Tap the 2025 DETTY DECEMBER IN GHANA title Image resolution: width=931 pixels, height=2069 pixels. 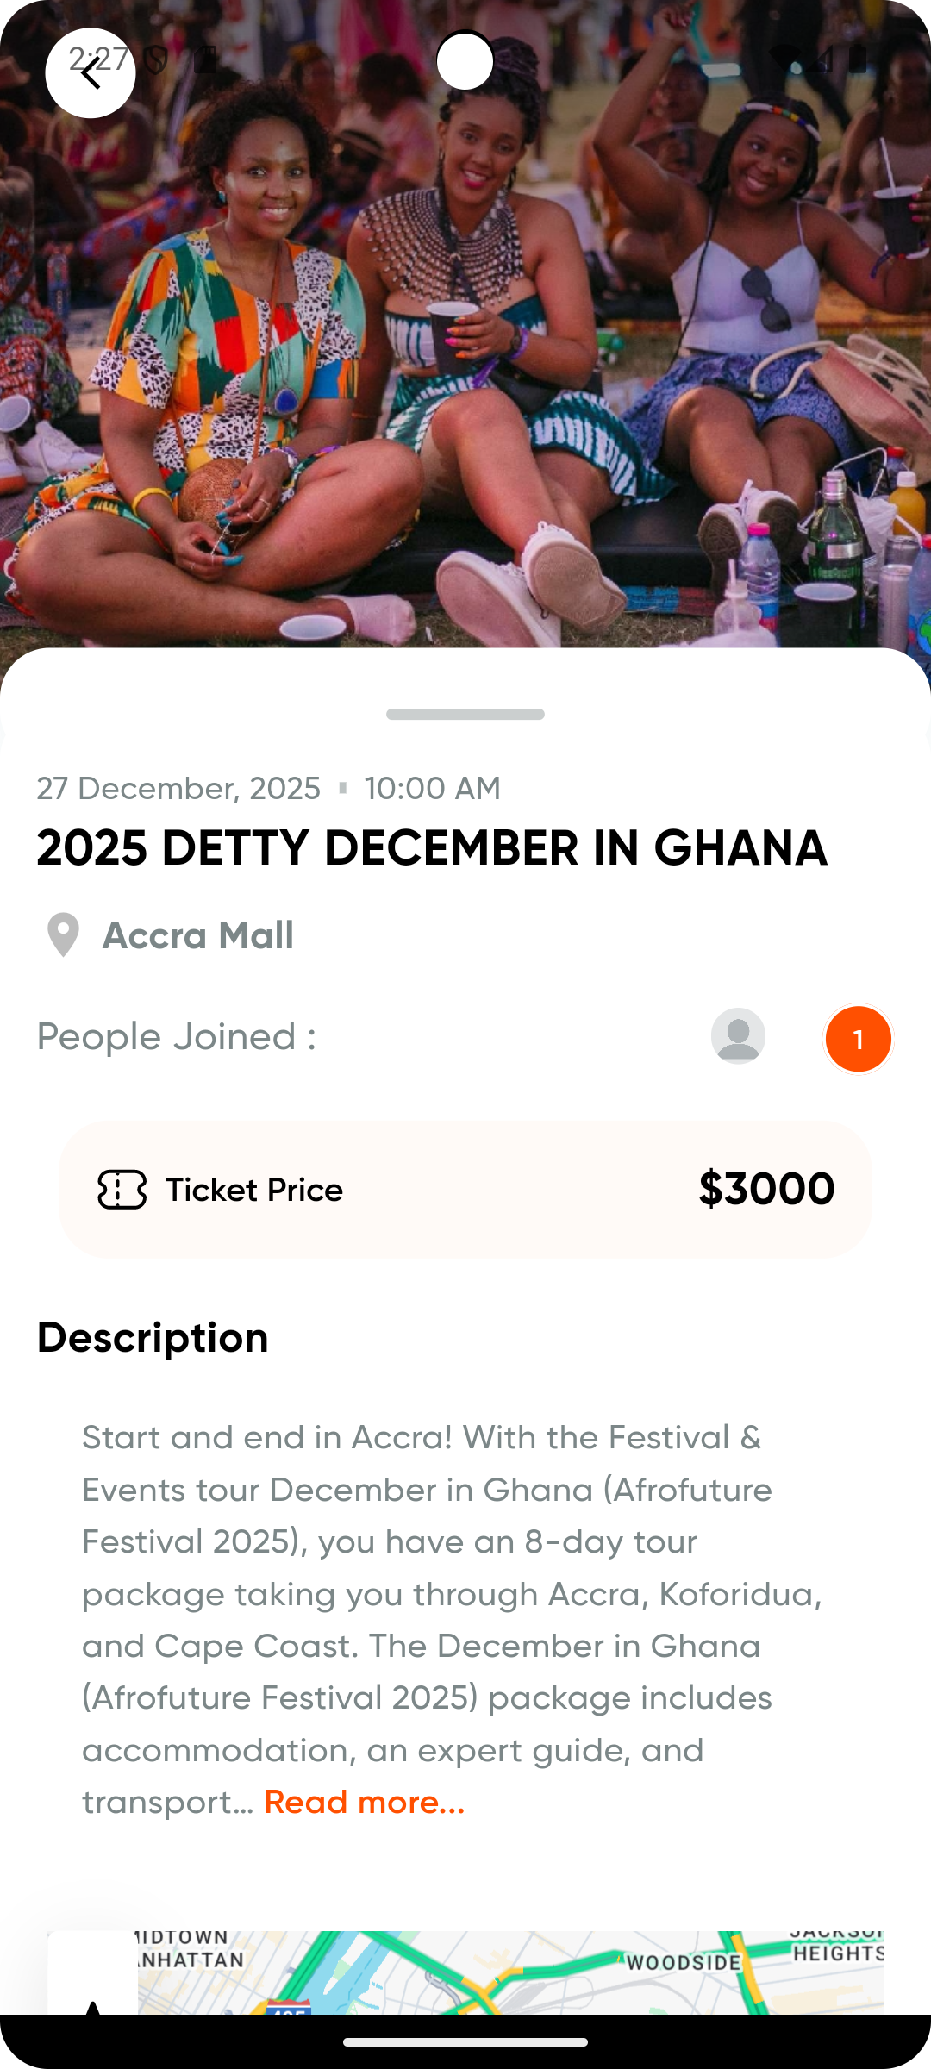click(432, 847)
